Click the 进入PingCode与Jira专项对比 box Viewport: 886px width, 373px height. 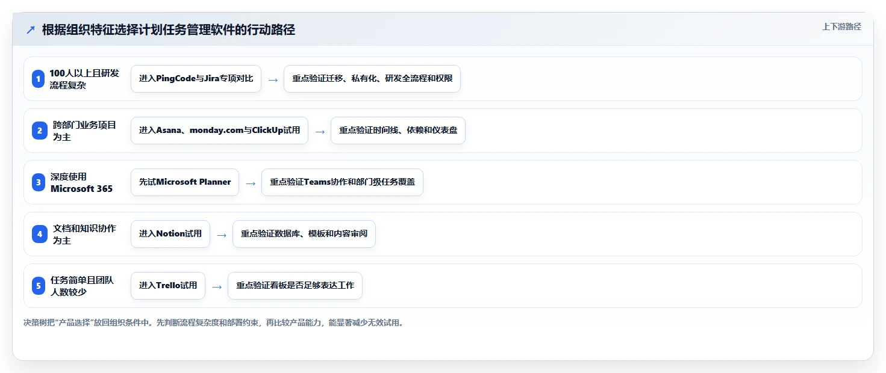(x=196, y=79)
